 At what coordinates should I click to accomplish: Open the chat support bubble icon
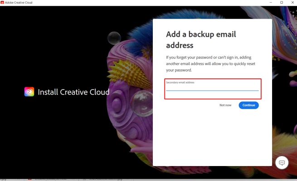point(282,162)
